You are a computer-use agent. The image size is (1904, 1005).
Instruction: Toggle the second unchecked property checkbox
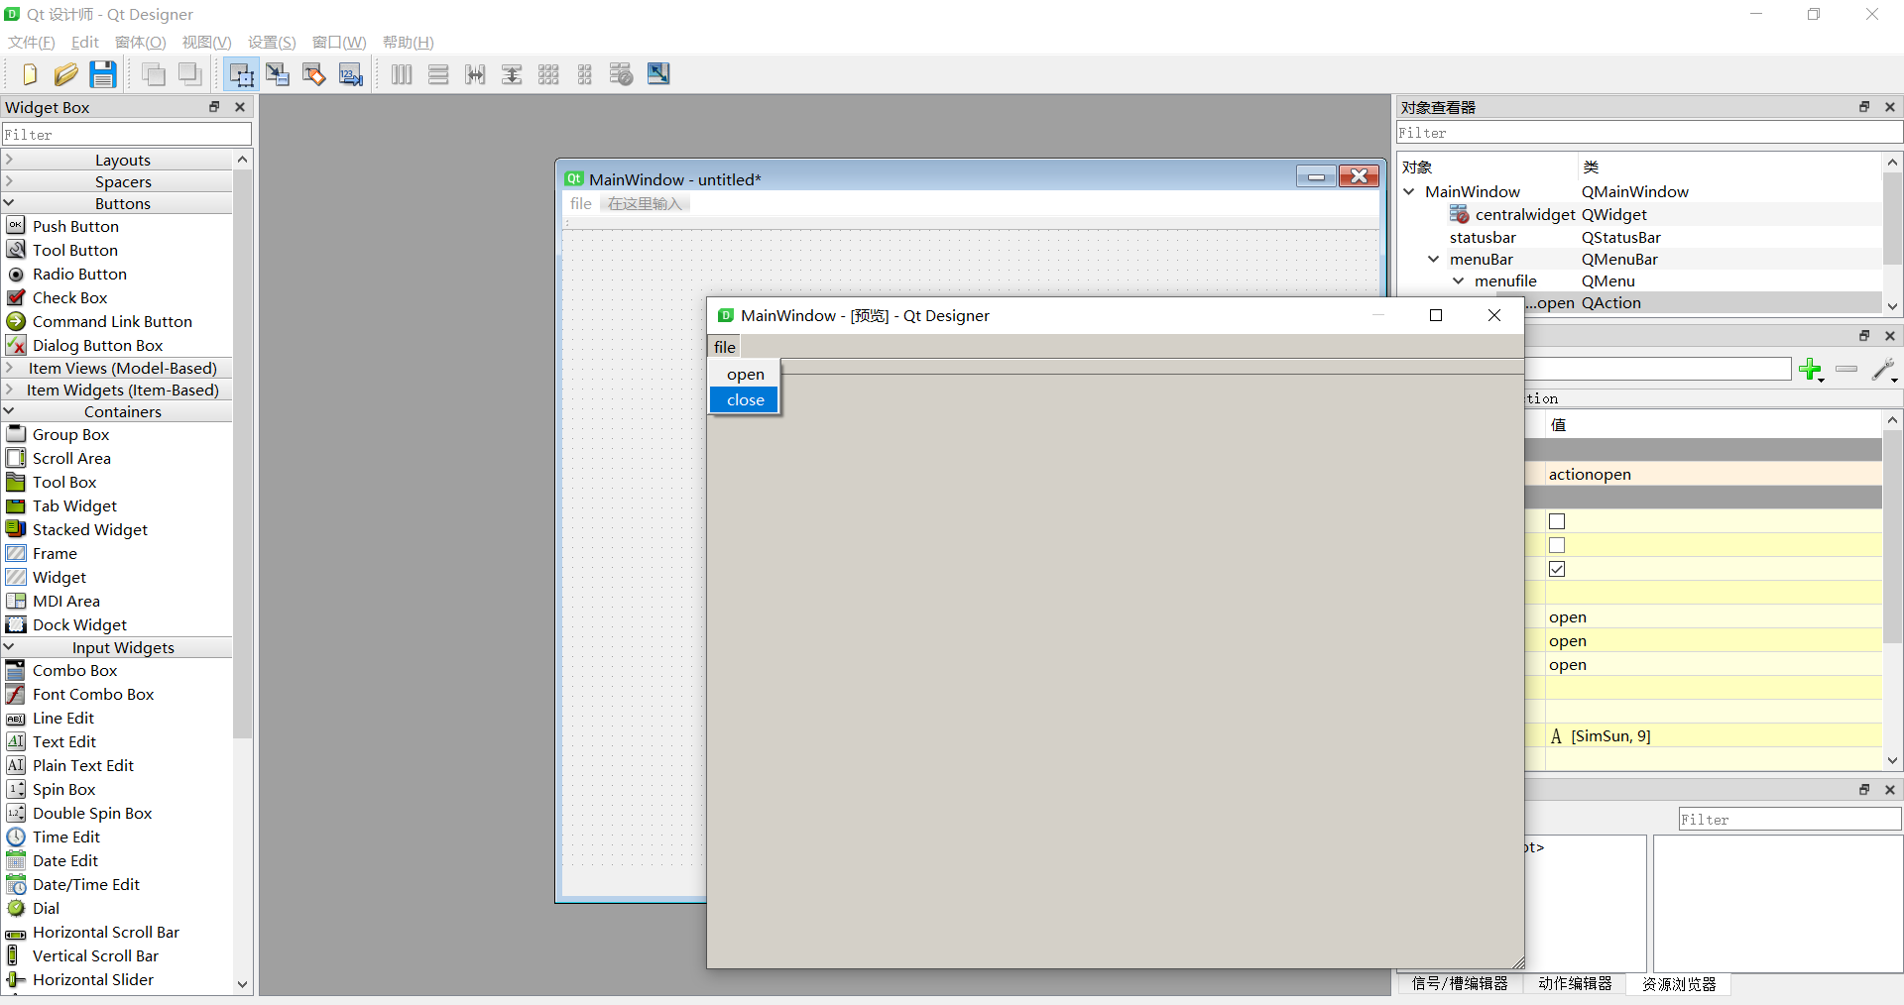click(x=1557, y=545)
